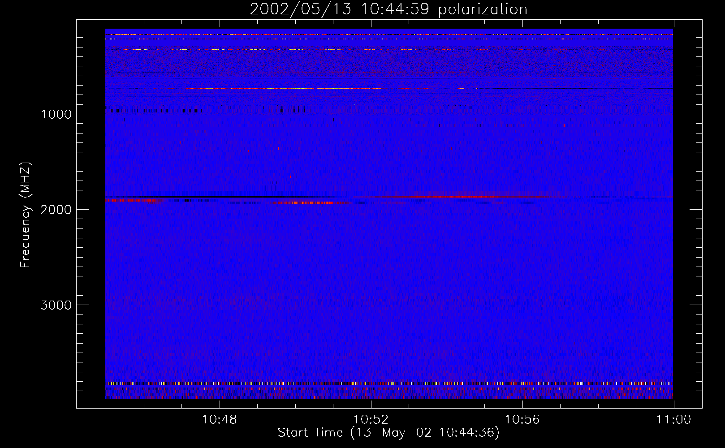Click the 'Start Time (13-May-02 10:44:36)' label
Screen dimensions: 725x448
388,433
